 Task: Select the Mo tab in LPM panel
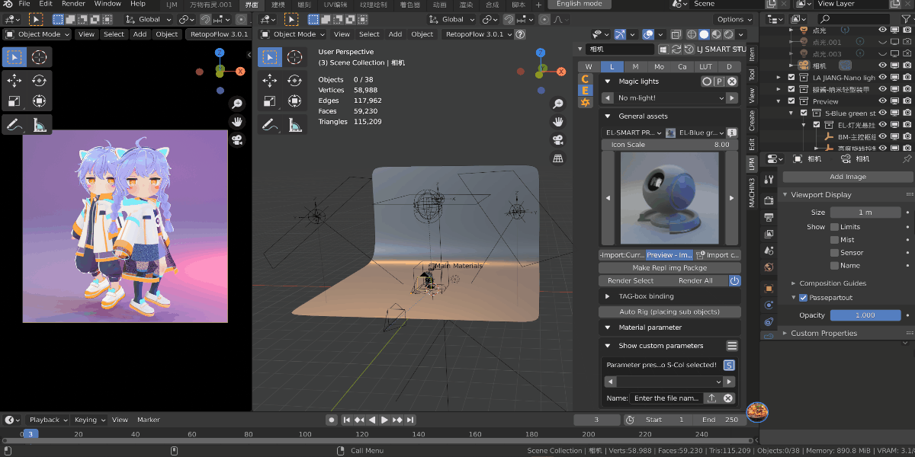(x=660, y=67)
